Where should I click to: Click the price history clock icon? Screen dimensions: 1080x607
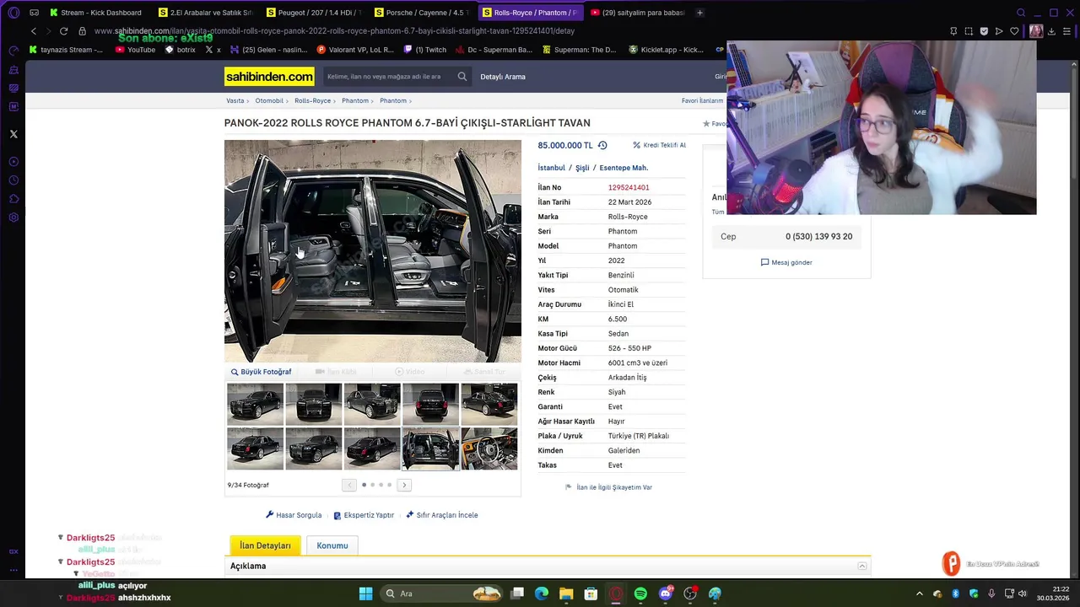click(x=602, y=145)
